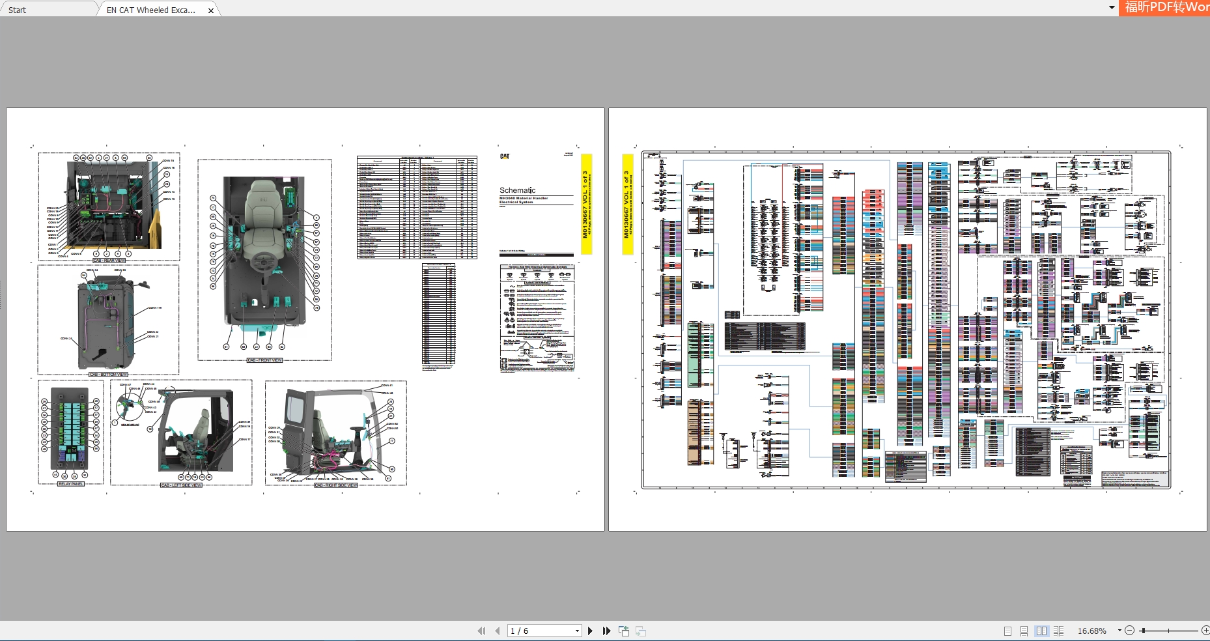The height and width of the screenshot is (641, 1210).
Task: Close the EN CAT Wheeled Excavator tab
Action: tap(211, 10)
